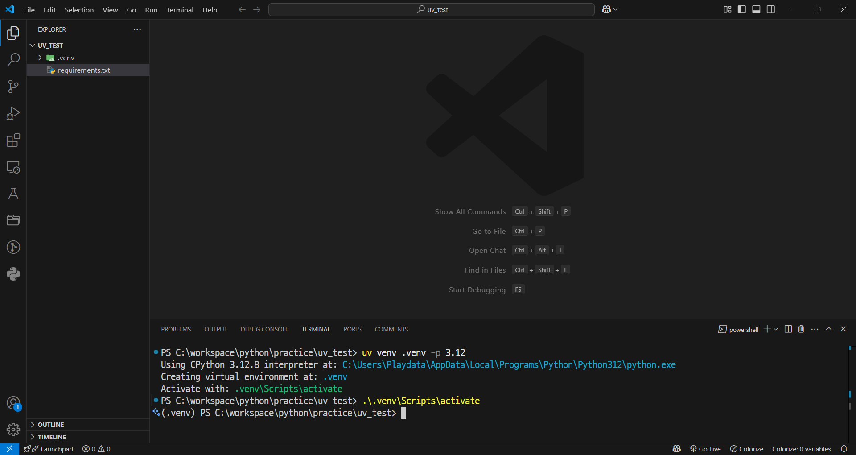Open the Terminal menu
Image resolution: width=856 pixels, height=455 pixels.
coord(180,10)
